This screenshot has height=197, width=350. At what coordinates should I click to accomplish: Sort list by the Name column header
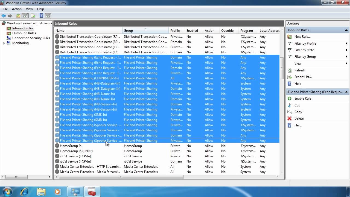(88, 31)
